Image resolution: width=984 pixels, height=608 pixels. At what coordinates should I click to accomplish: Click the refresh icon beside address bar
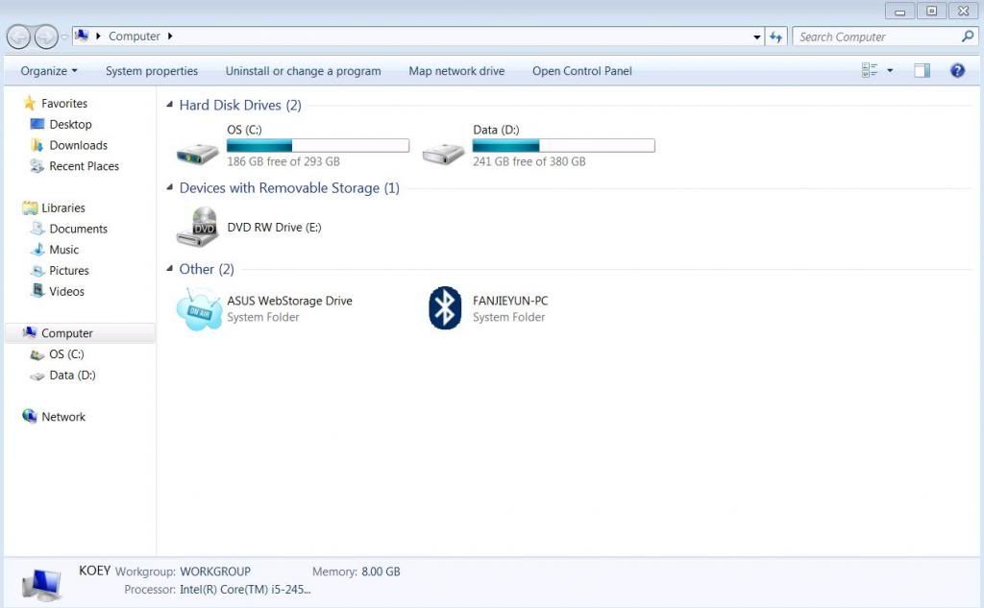point(776,36)
